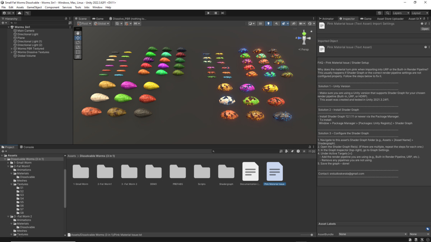Click the Unity Cloud icon in toolbar
This screenshot has width=431, height=242.
(x=19, y=13)
